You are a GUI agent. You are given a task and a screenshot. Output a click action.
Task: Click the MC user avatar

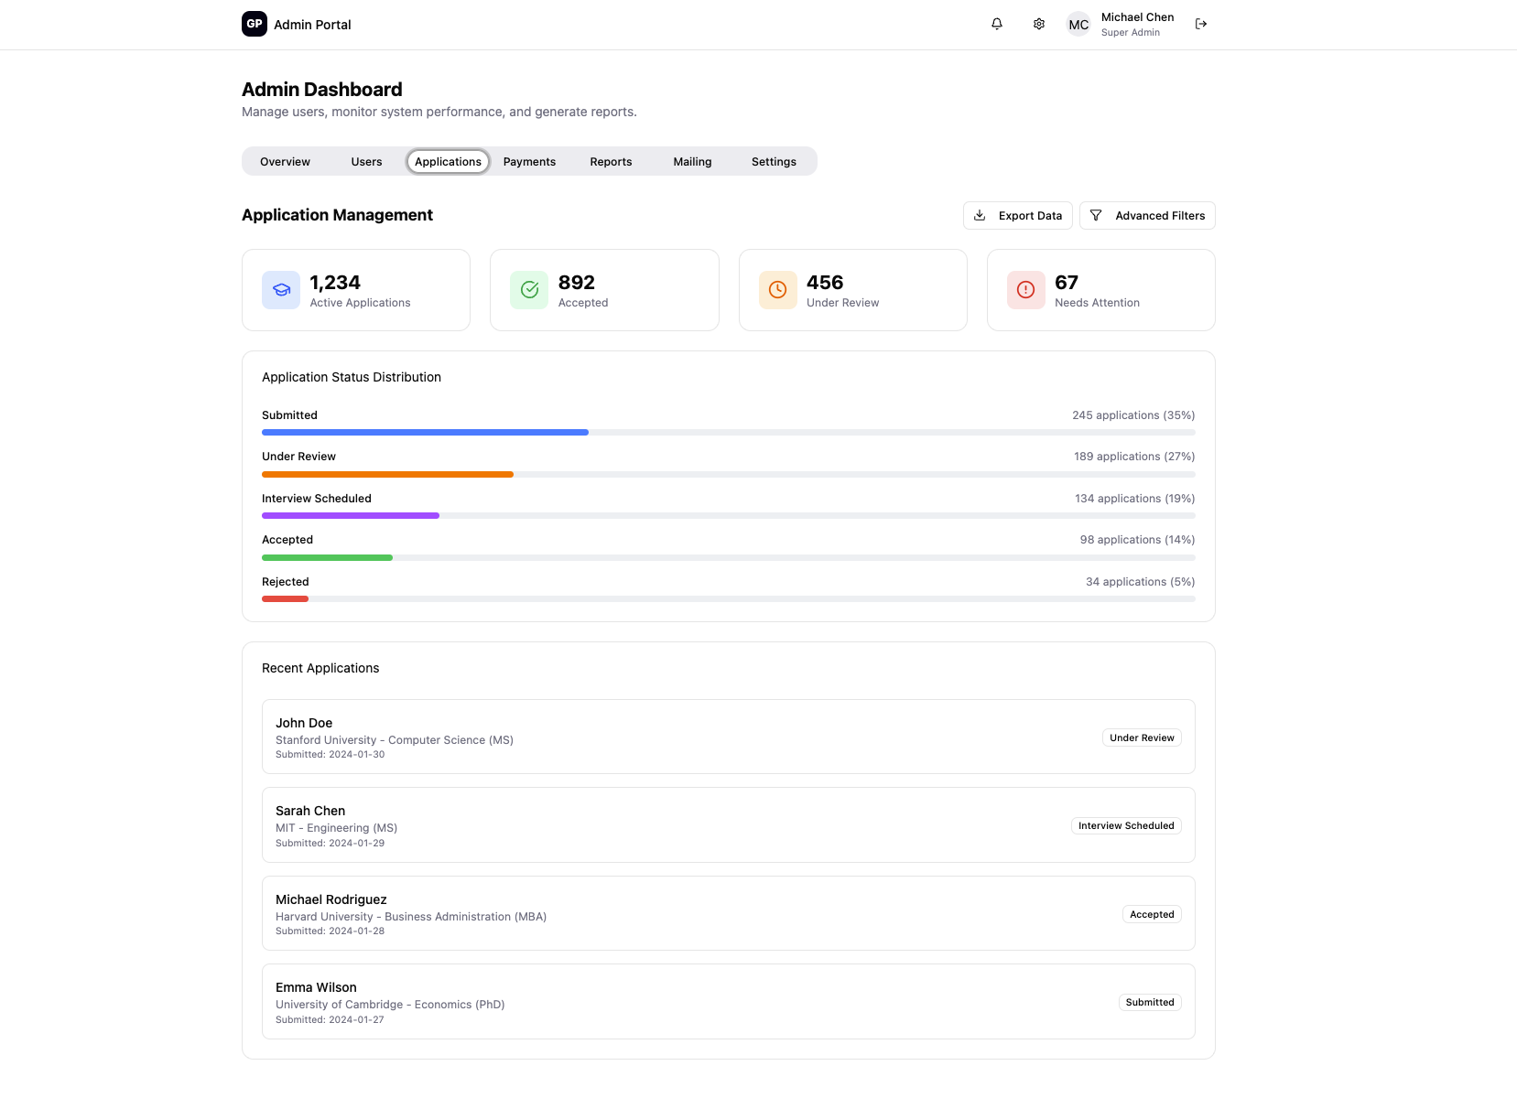[x=1078, y=25]
